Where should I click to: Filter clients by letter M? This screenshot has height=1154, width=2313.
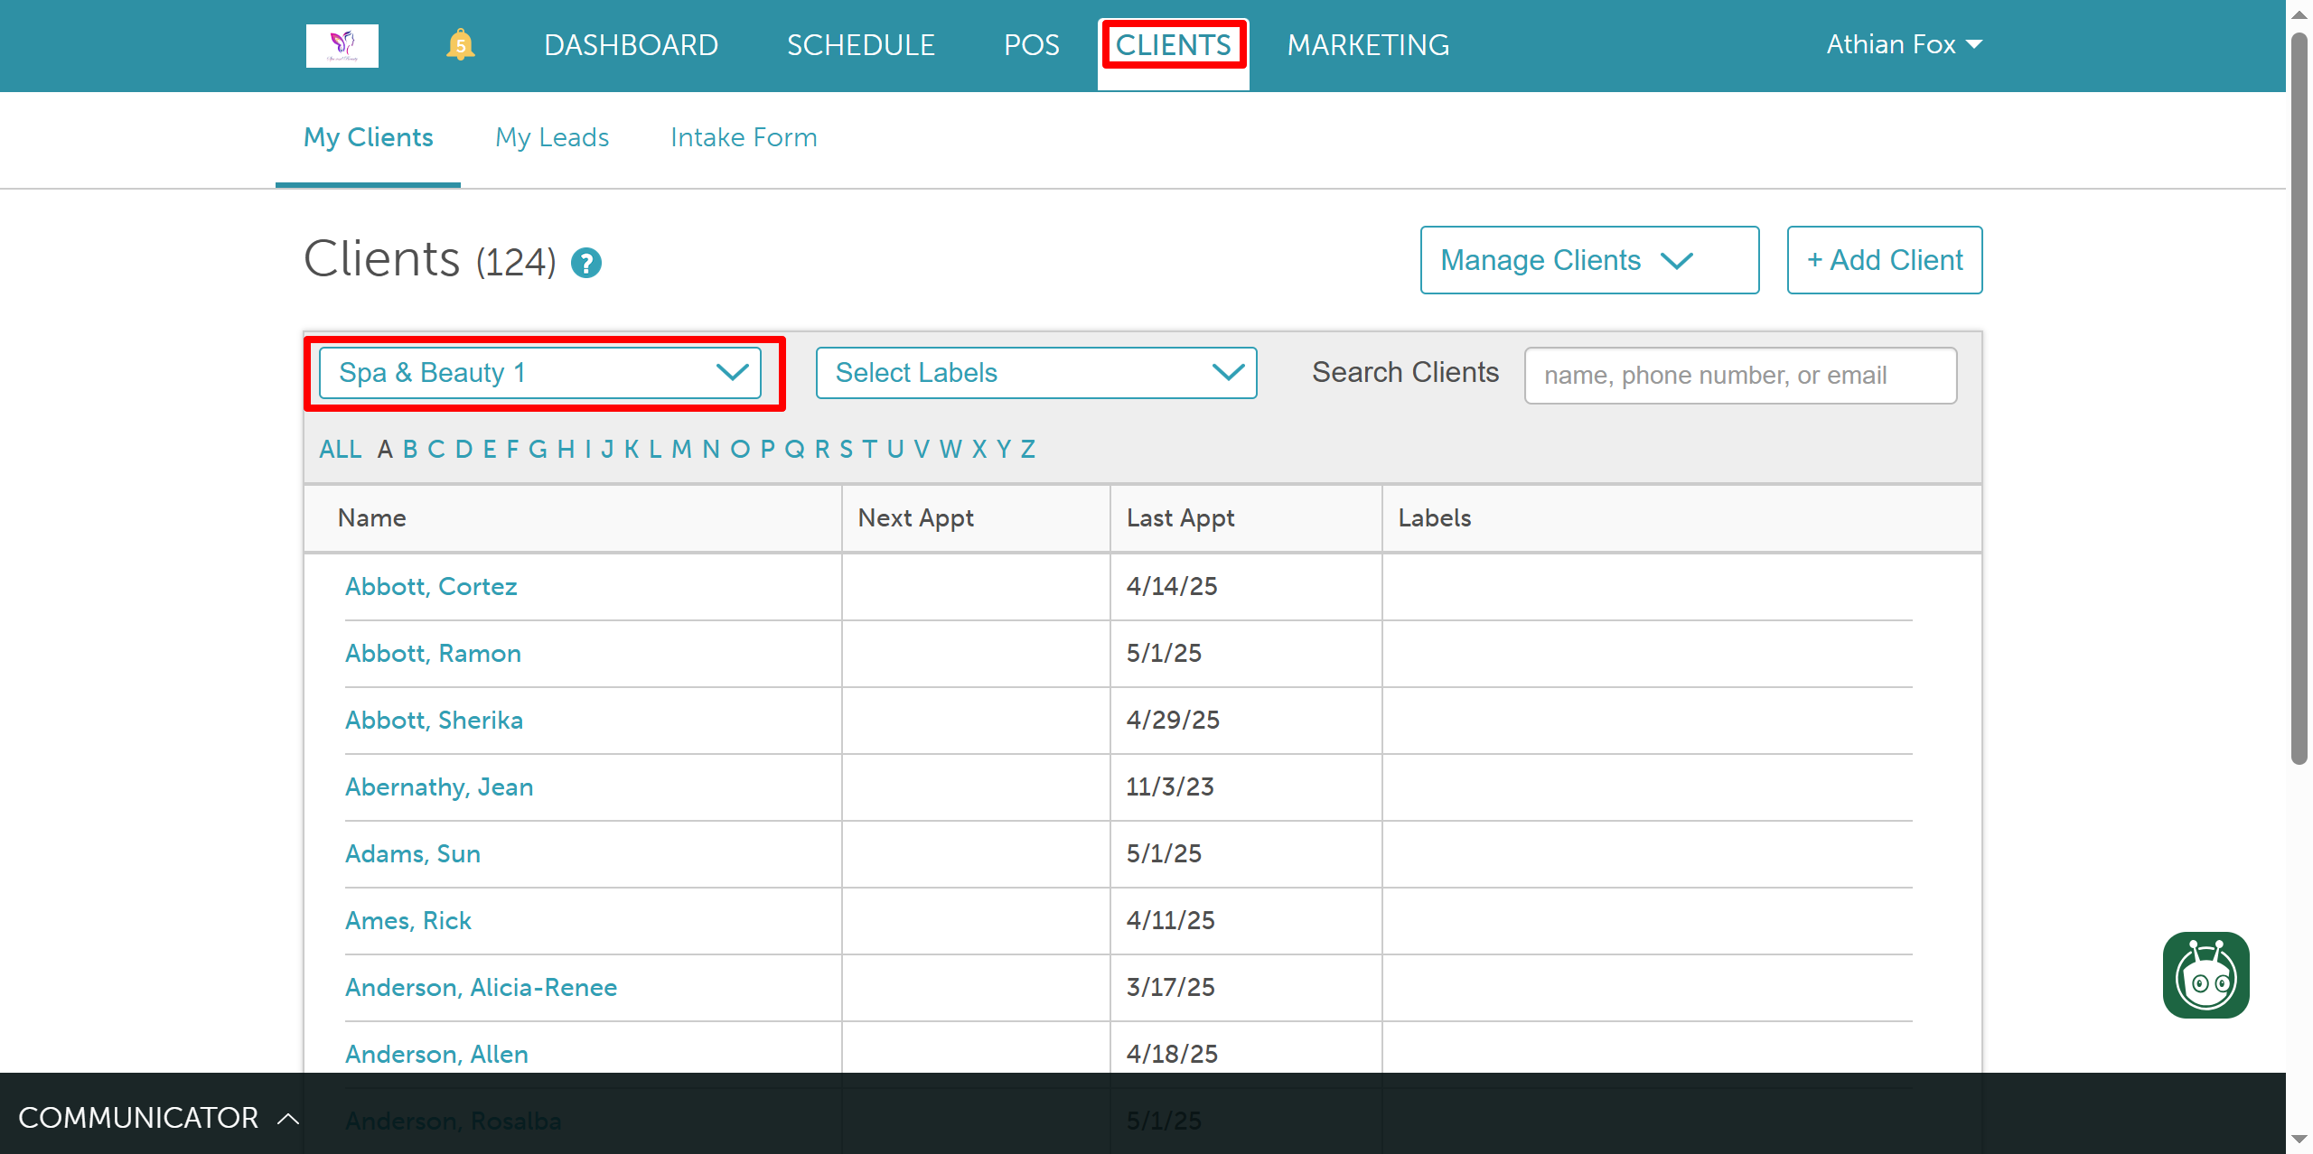(681, 449)
